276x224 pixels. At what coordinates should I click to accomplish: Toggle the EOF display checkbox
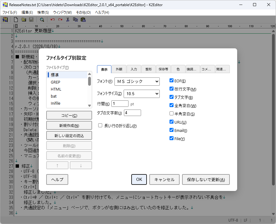click(x=171, y=80)
